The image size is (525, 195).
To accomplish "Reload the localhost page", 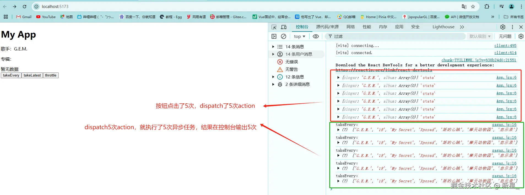I will (x=25, y=7).
